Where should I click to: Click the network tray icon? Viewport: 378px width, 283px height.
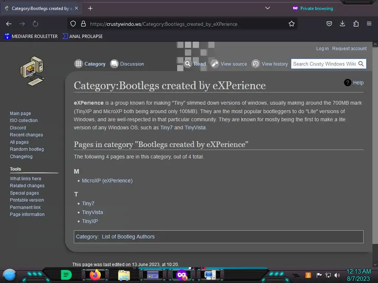(328, 275)
